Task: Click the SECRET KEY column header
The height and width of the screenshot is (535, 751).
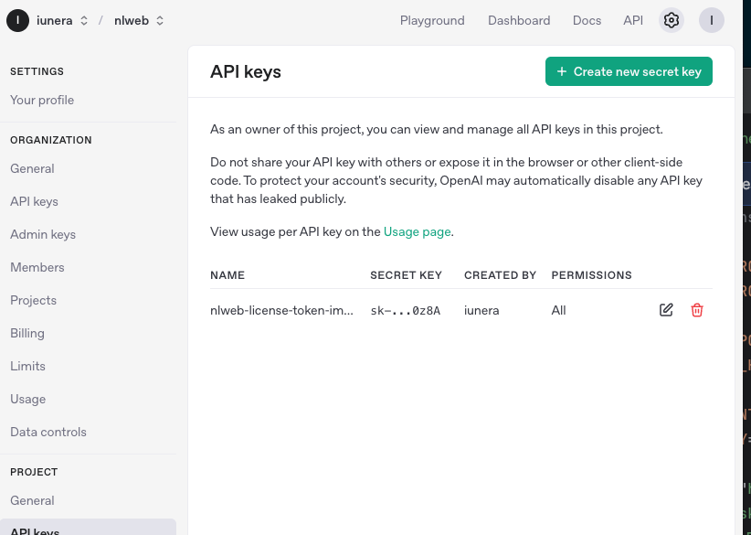Action: [406, 275]
